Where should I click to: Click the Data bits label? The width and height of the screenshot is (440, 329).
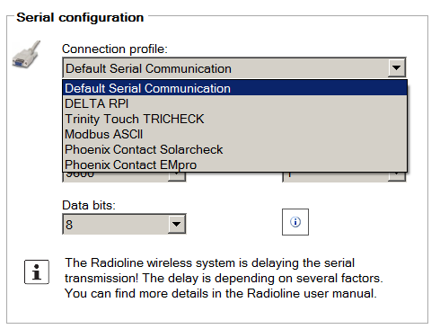[x=89, y=205]
